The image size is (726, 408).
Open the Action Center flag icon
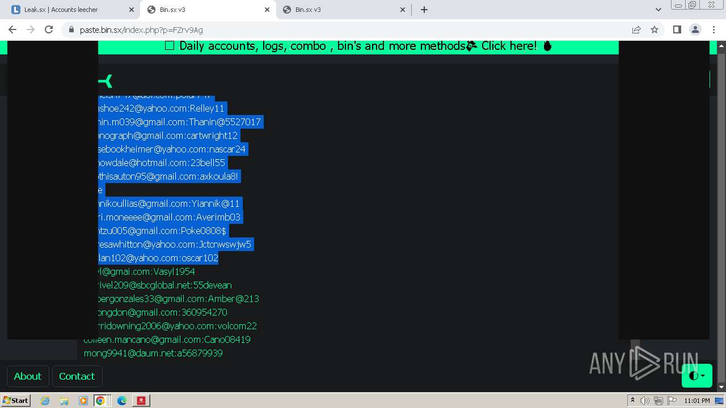click(x=672, y=401)
